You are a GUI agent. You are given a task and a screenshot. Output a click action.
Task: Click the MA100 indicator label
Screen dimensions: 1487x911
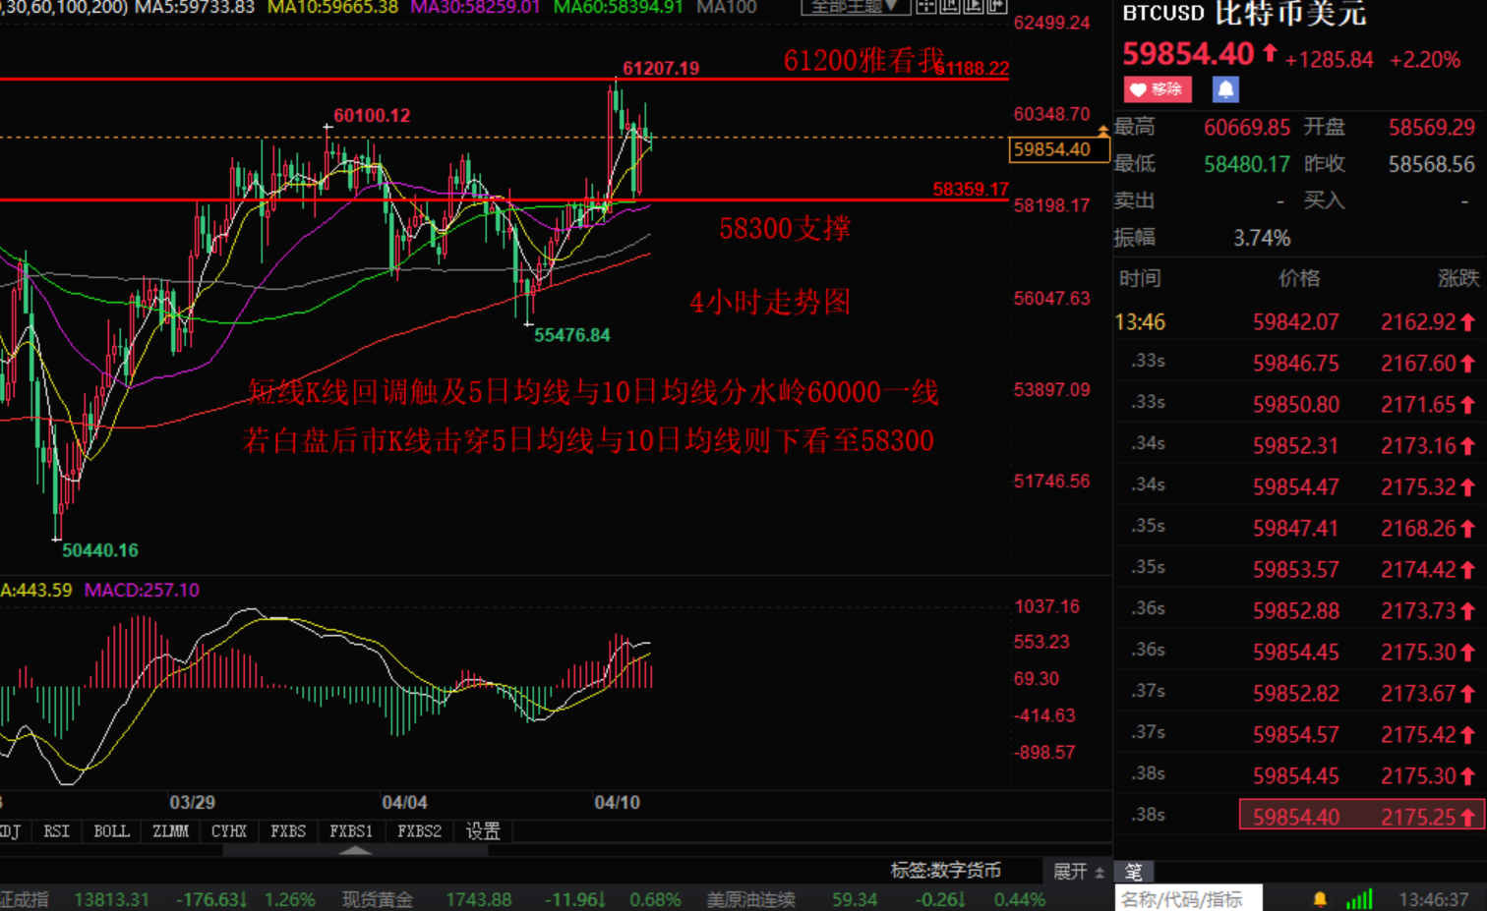726,7
